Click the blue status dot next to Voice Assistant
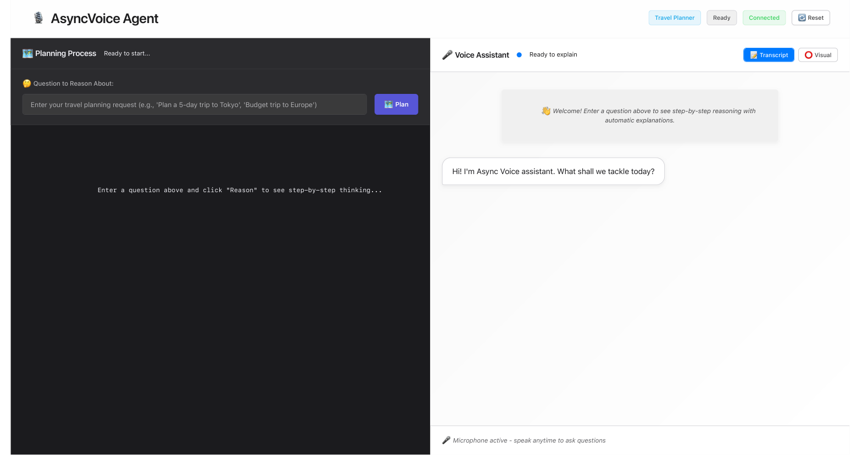The height and width of the screenshot is (464, 857). tap(519, 54)
